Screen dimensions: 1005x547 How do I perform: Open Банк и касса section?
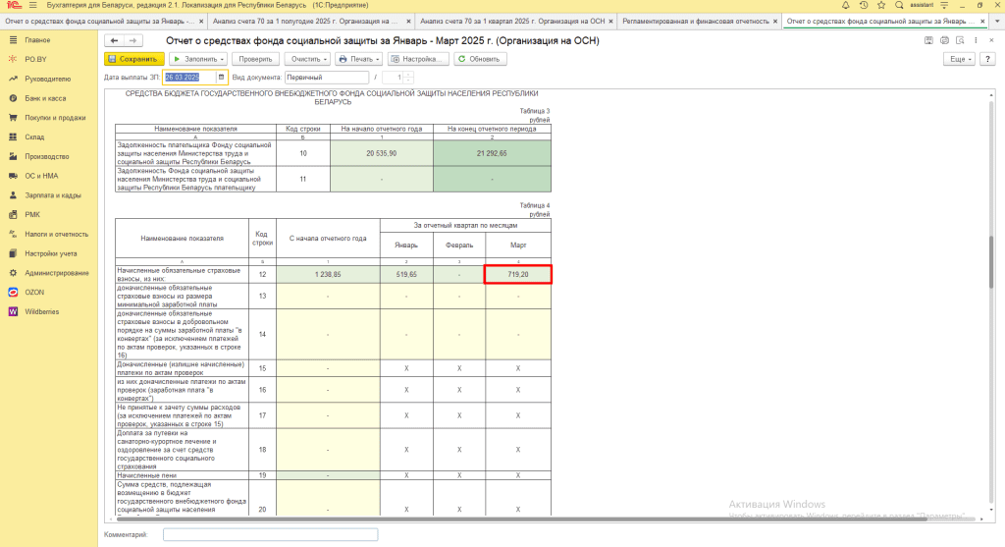tap(45, 98)
